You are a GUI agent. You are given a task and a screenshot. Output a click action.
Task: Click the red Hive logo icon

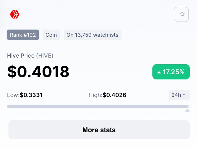(x=15, y=14)
